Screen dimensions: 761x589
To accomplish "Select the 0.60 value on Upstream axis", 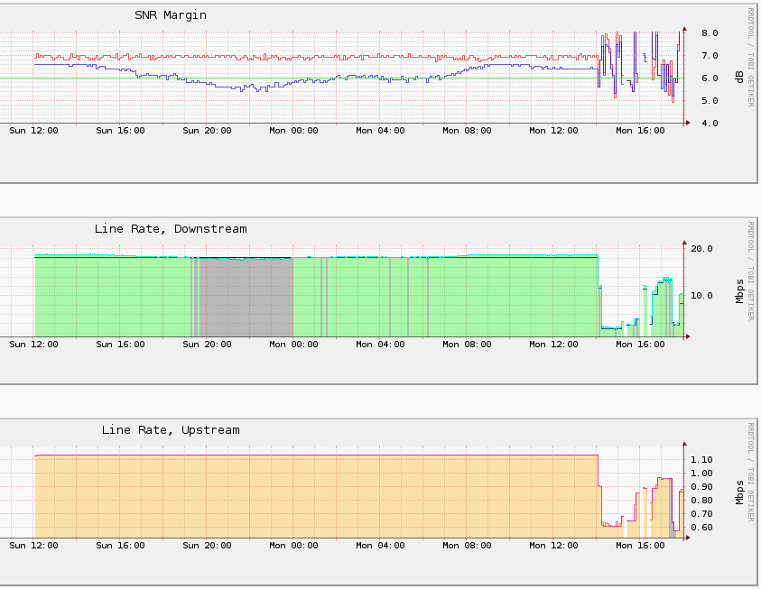I will [x=701, y=528].
